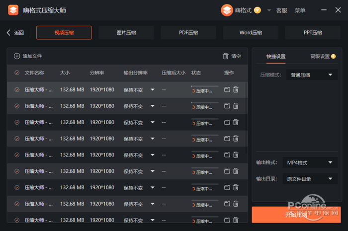The image size is (348, 231).
Task: Open the 压缩模式 普通压缩 dropdown
Action: pos(312,75)
